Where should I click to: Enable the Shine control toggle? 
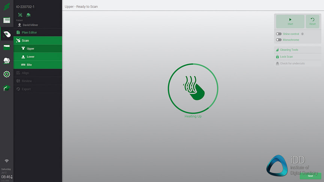pyautogui.click(x=279, y=34)
